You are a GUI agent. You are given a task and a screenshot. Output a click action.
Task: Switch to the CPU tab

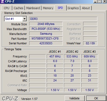[x=6, y=8]
